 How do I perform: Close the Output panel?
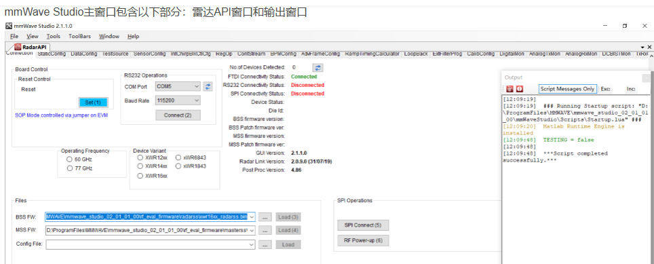646,77
